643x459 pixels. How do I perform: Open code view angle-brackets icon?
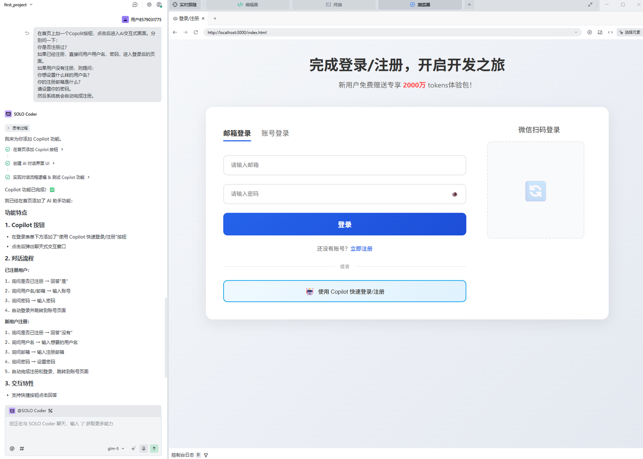coord(610,32)
